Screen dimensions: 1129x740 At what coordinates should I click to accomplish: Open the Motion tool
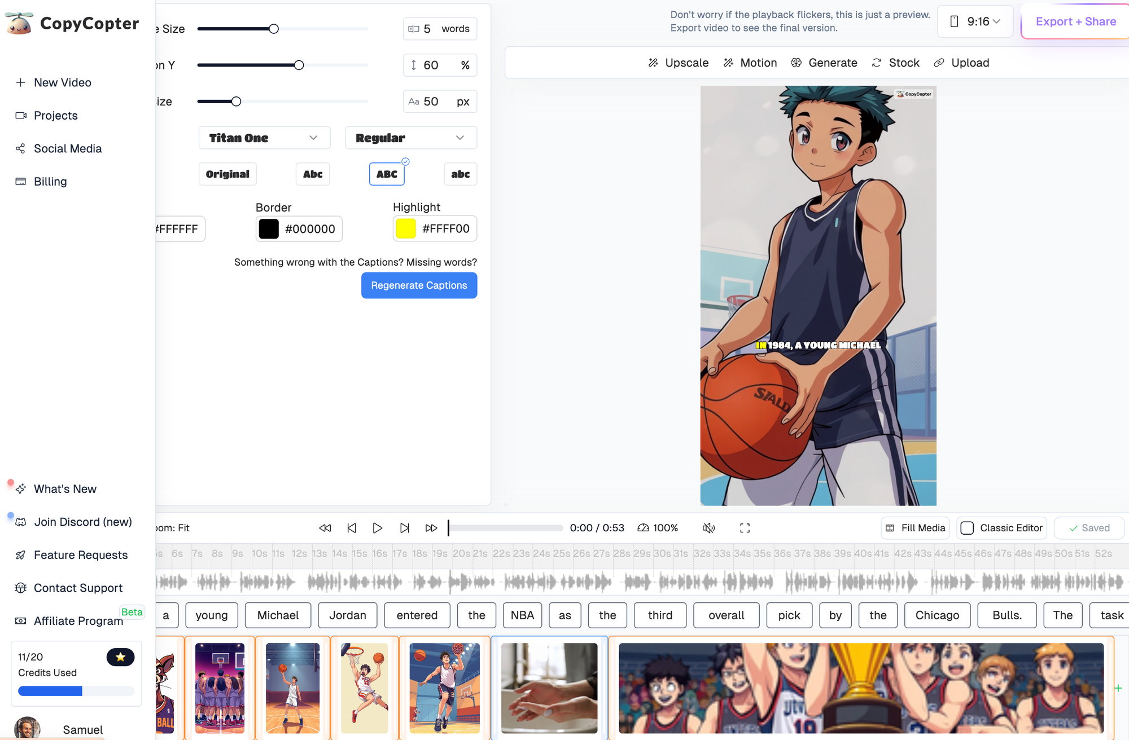[750, 63]
